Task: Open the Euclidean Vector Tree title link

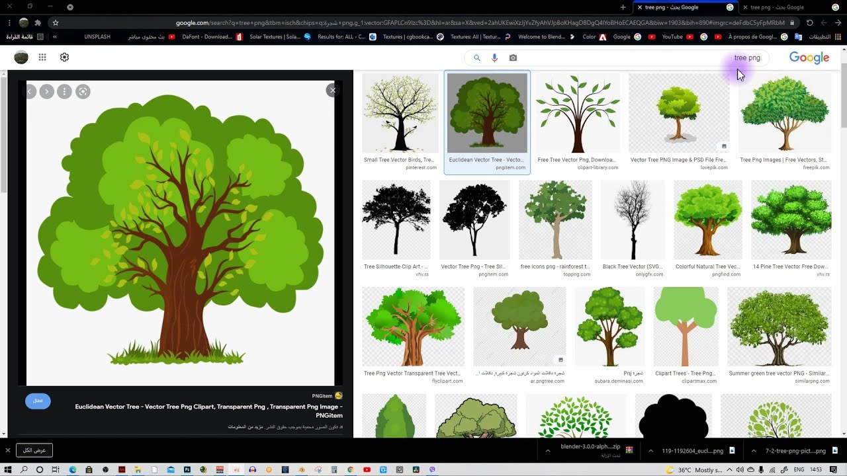Action: point(208,411)
